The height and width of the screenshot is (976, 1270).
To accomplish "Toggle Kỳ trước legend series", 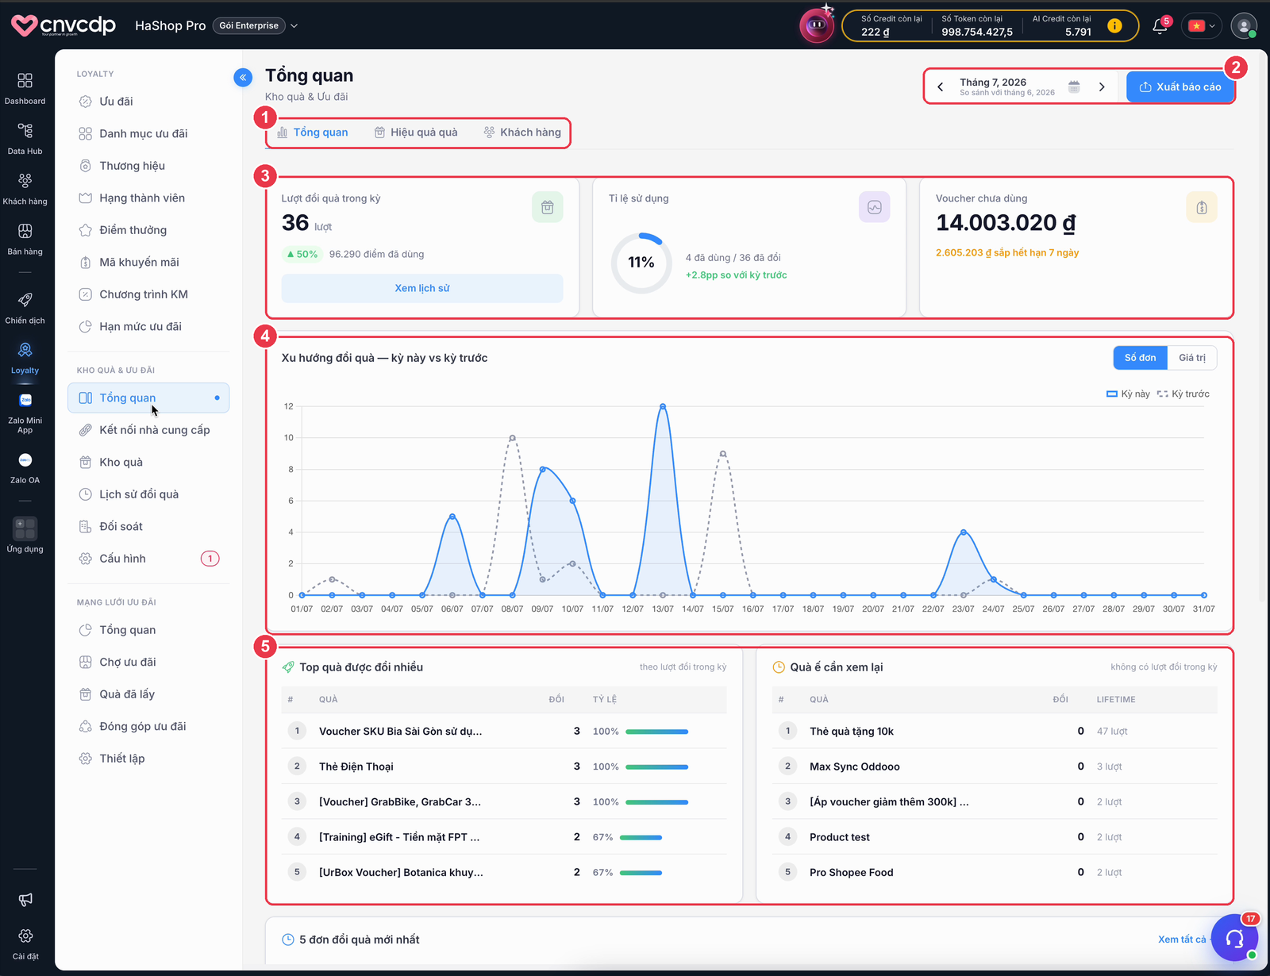I will point(1183,394).
